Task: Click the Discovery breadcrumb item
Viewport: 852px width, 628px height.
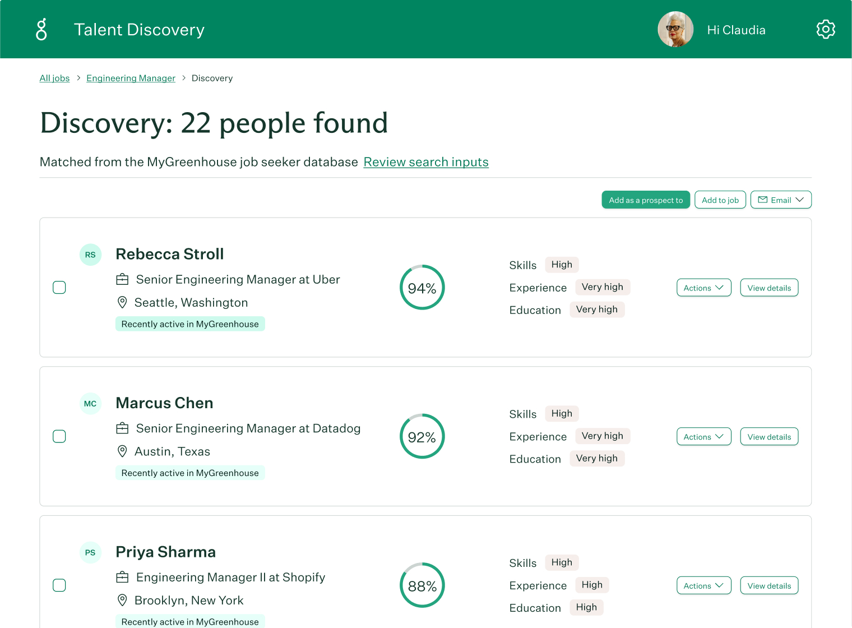Action: (212, 78)
